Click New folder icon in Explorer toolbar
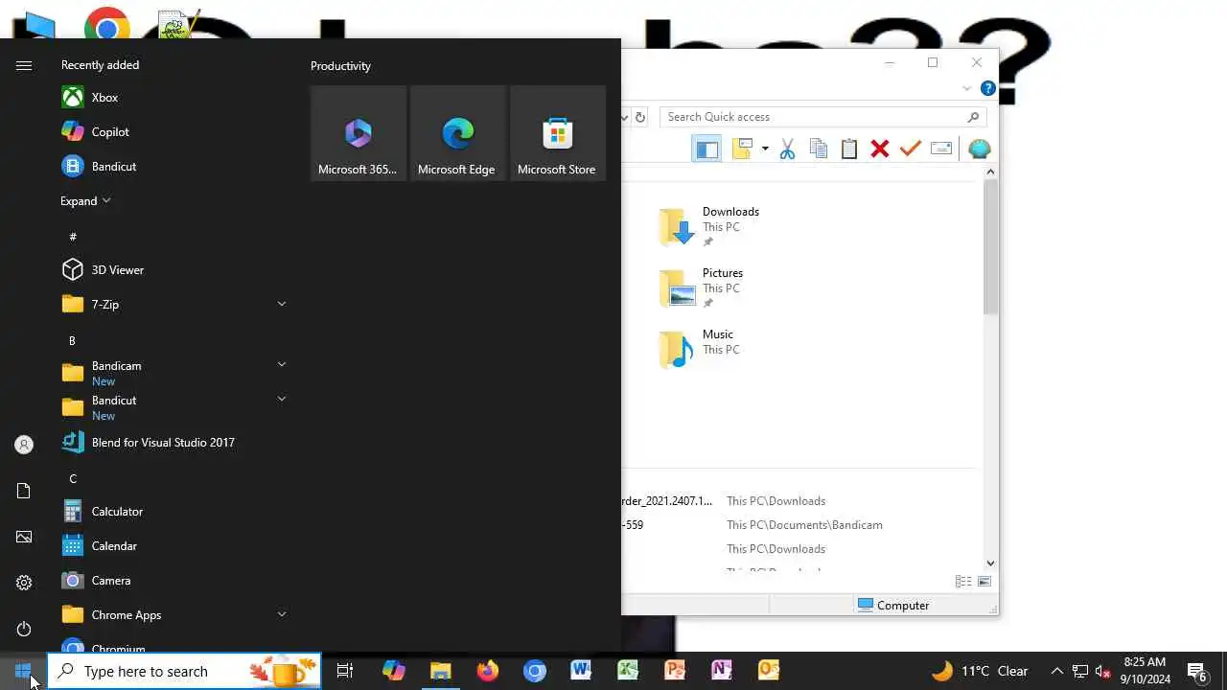The width and height of the screenshot is (1227, 690). [x=742, y=149]
